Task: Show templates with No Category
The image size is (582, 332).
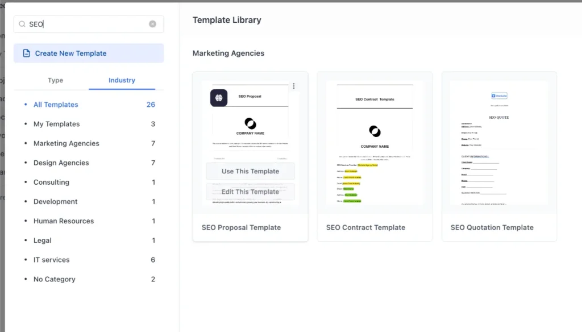Action: point(54,279)
